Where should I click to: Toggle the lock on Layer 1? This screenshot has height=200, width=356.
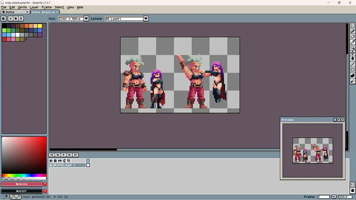coord(55,165)
